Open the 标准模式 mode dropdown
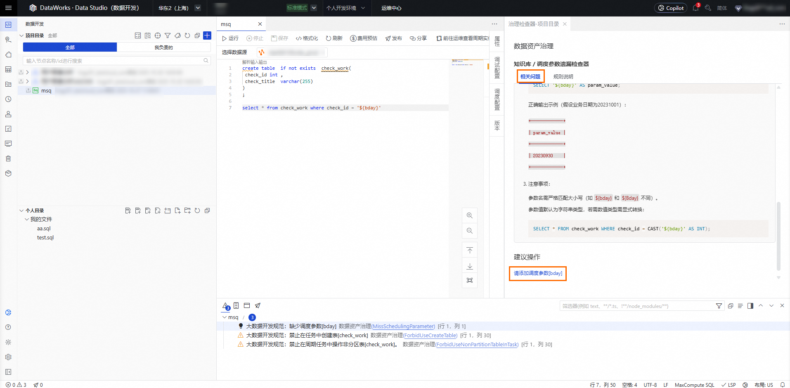This screenshot has width=790, height=388. 302,8
